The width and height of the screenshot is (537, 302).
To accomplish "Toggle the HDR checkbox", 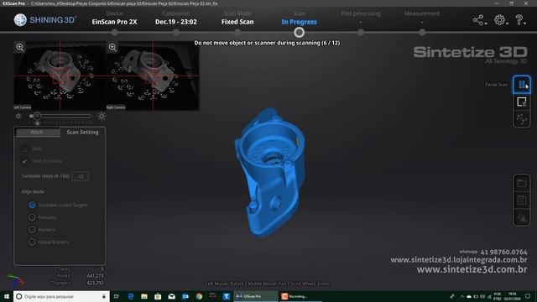I will 24,149.
